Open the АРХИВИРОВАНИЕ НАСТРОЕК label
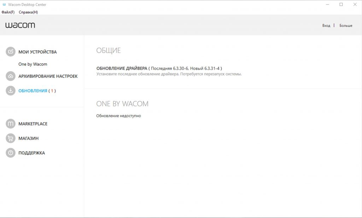Screen dimensions: 362x218 [48, 76]
